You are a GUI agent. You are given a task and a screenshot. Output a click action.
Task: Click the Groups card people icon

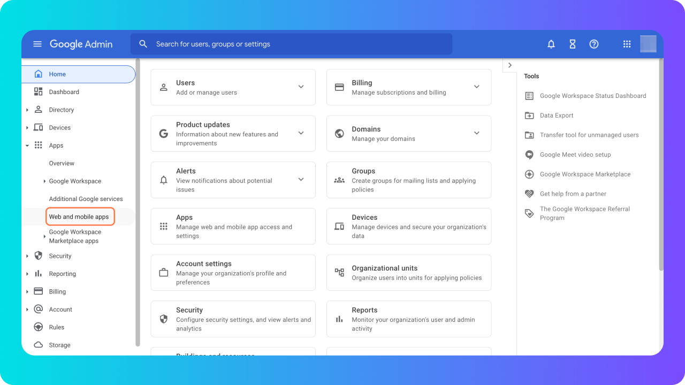tap(339, 180)
